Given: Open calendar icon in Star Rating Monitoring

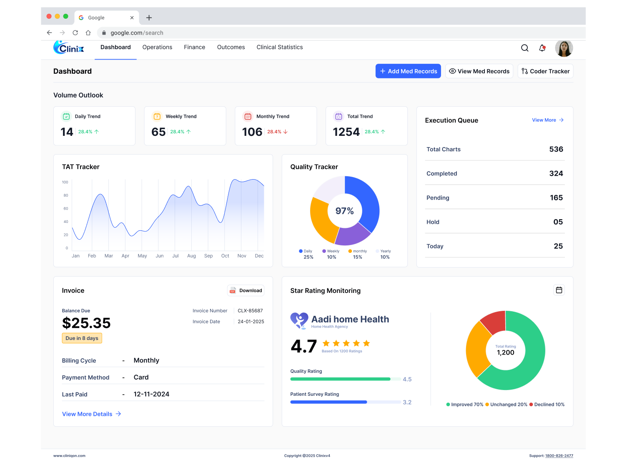Looking at the screenshot, I should coord(559,290).
